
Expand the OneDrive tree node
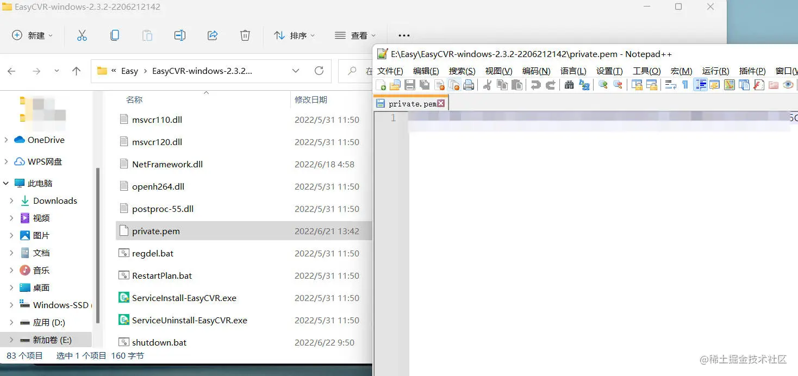pos(6,140)
